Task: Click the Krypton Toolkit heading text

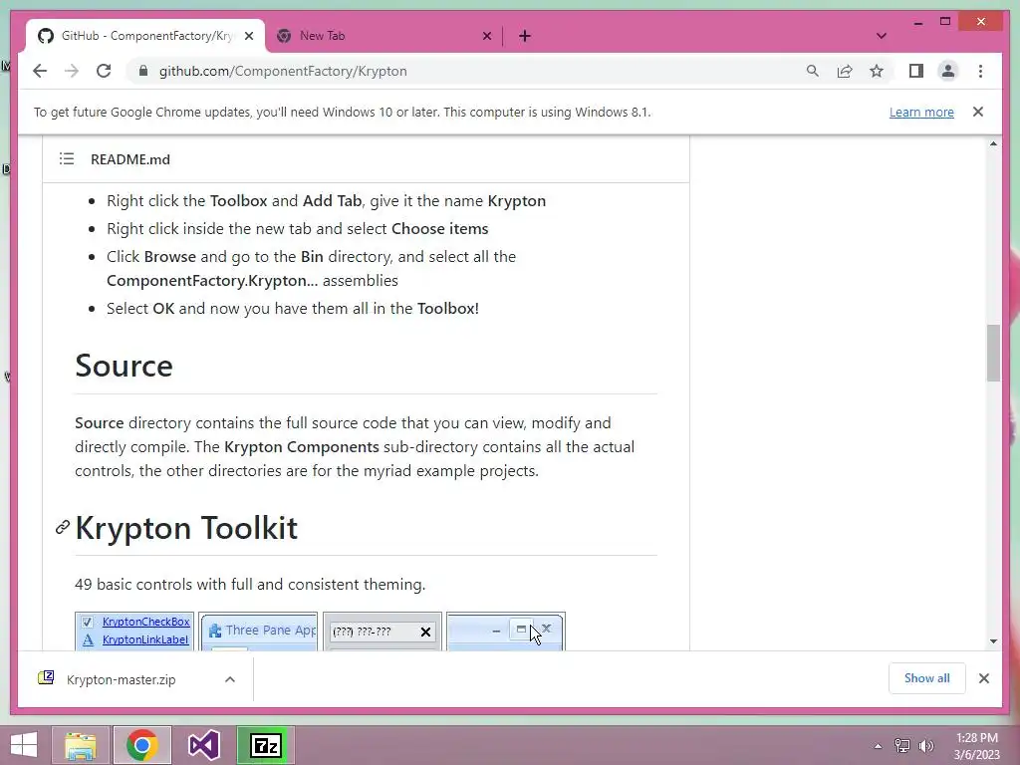Action: click(x=186, y=528)
